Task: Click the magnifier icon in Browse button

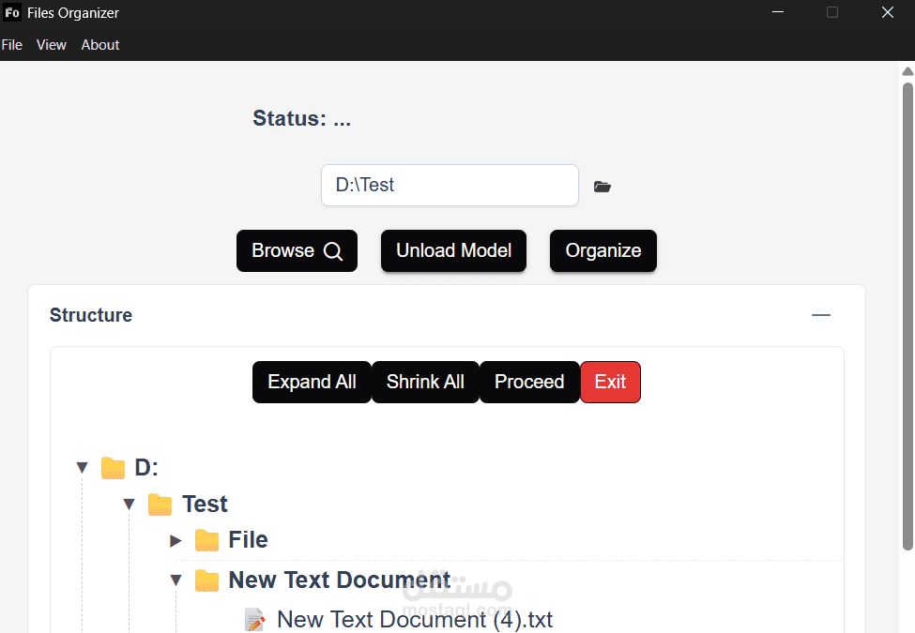Action: [333, 251]
